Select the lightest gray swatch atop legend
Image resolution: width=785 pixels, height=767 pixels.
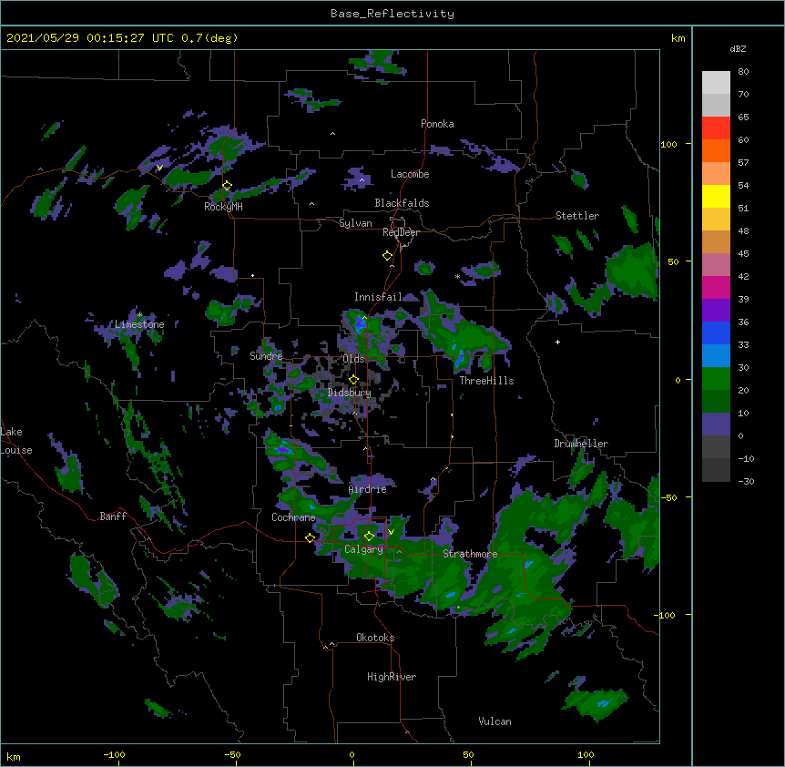click(x=716, y=82)
